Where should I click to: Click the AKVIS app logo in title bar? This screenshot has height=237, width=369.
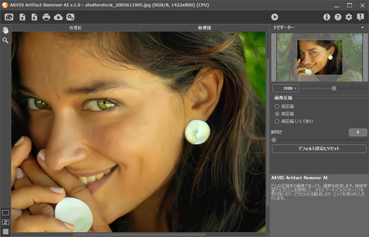pos(5,5)
